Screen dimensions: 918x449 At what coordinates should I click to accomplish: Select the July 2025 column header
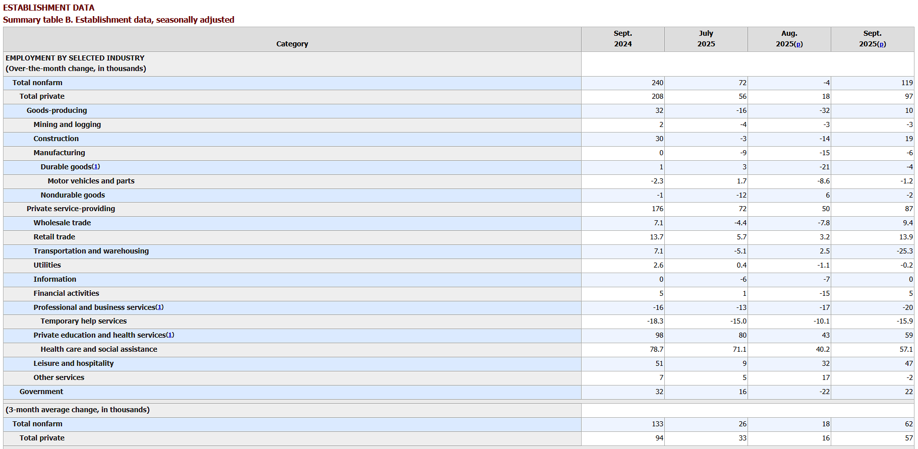[706, 39]
